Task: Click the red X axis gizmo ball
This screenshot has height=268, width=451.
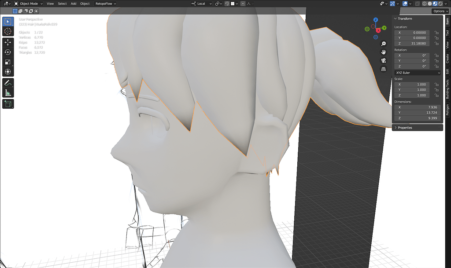Action: 378,30
